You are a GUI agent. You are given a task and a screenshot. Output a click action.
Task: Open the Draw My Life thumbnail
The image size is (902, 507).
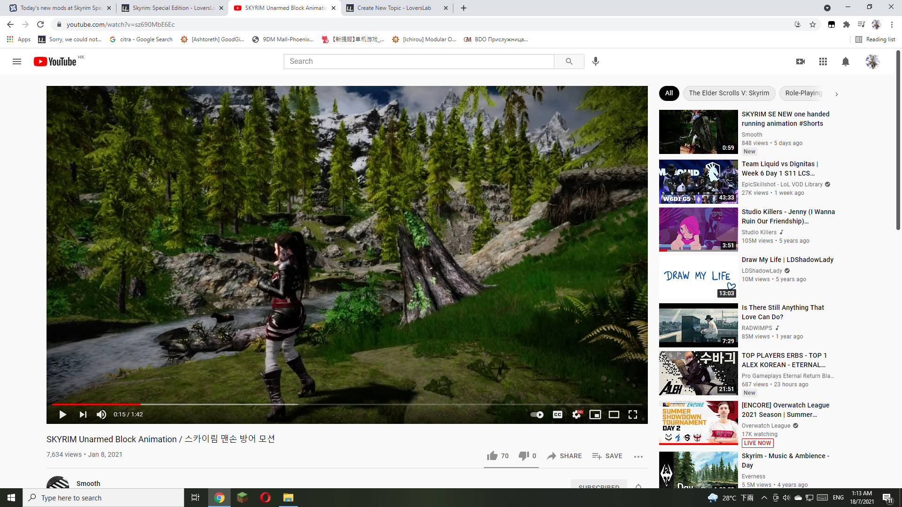tap(698, 277)
